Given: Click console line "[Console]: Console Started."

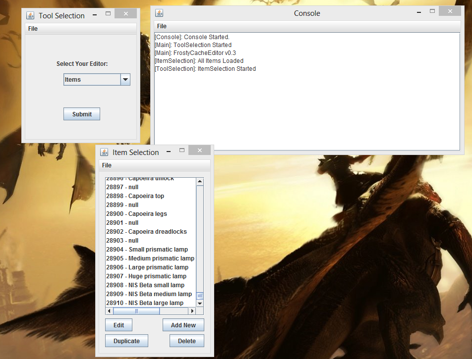Looking at the screenshot, I should coord(192,37).
